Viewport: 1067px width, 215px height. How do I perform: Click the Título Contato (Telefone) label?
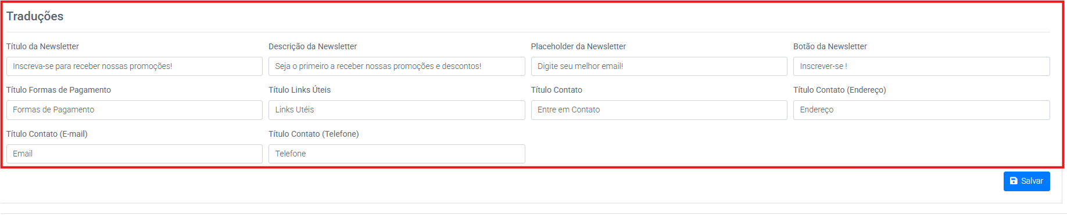(313, 134)
